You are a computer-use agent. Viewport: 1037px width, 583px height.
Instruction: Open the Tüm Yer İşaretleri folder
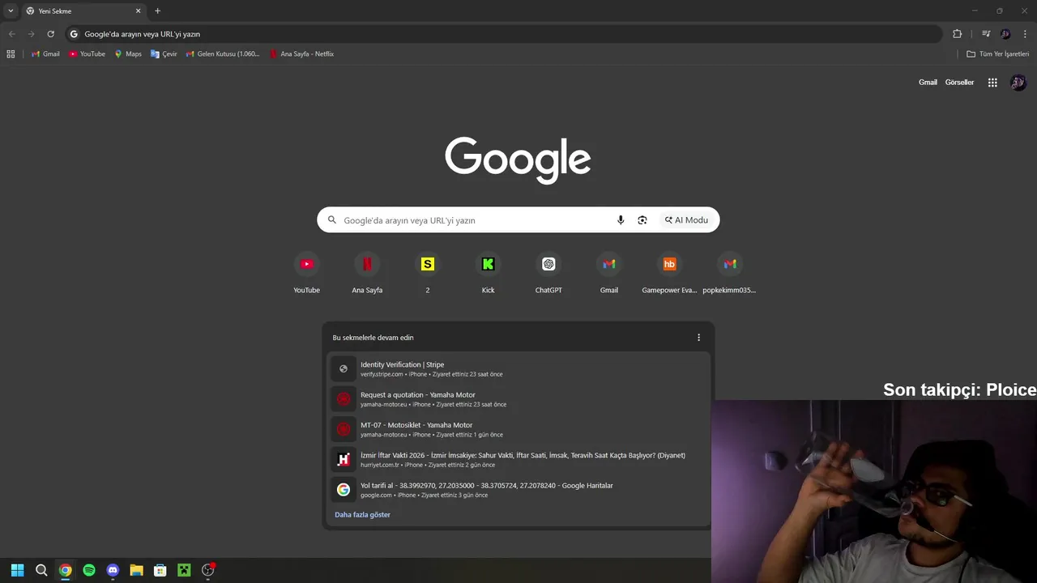(998, 54)
